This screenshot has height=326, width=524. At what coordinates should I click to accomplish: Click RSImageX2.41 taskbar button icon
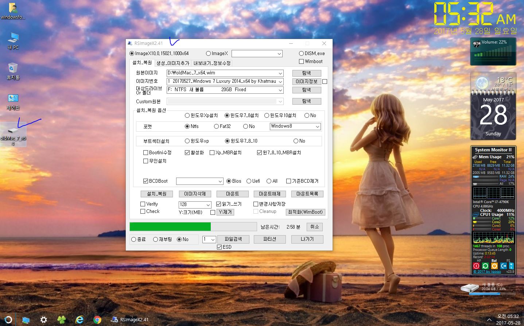coord(114,320)
